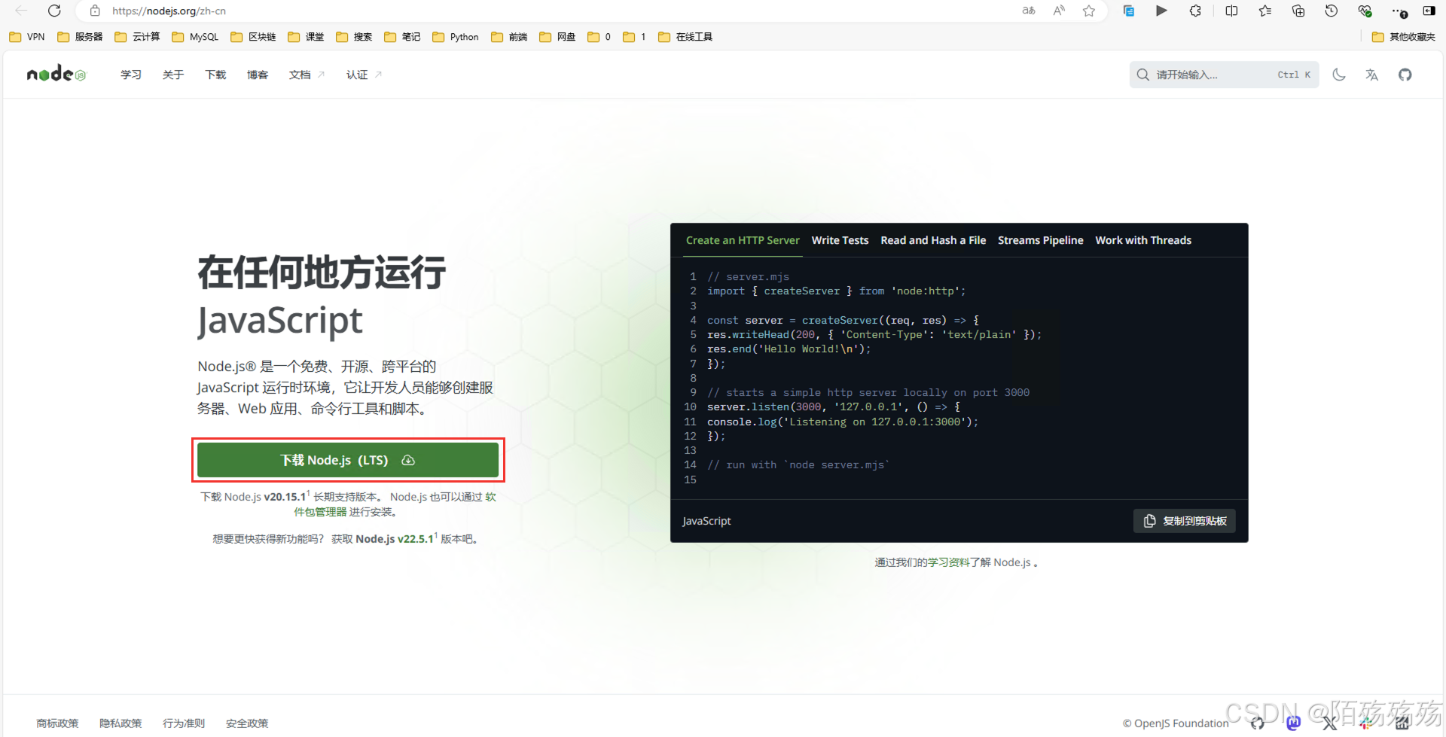This screenshot has width=1446, height=737.
Task: Click the blue collections sidebar icon
Action: [x=1128, y=11]
